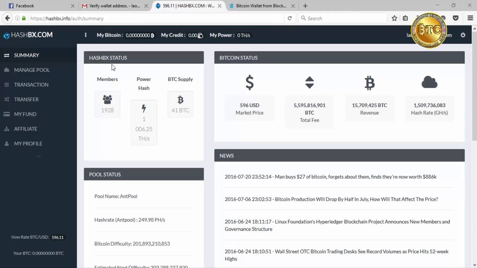
Task: Open Manage Pool in the sidebar
Action: click(32, 70)
